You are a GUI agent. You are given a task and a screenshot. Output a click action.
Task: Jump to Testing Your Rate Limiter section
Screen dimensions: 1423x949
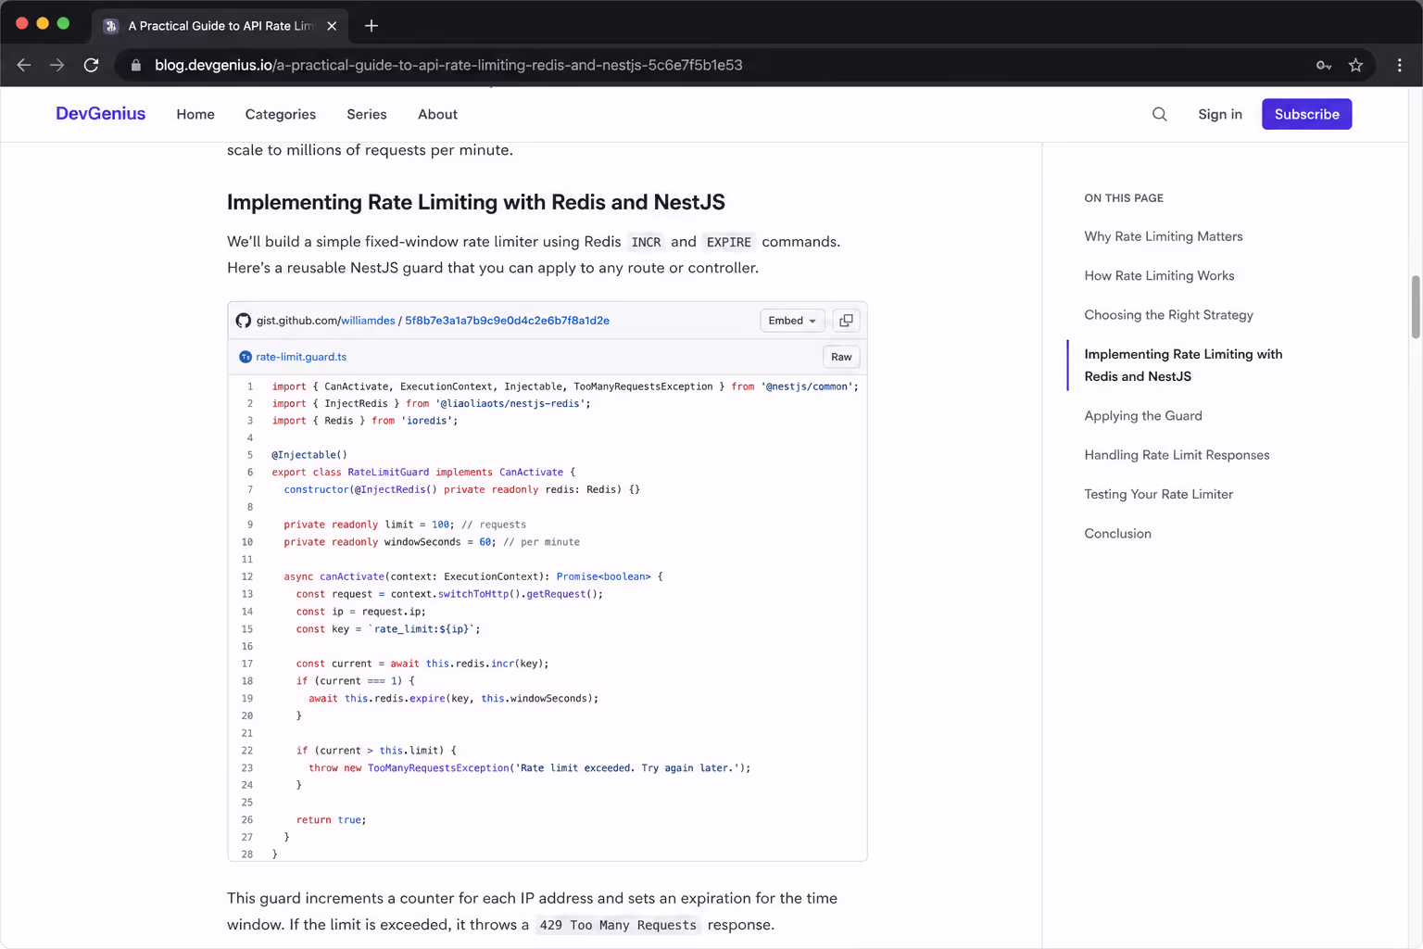tap(1159, 494)
